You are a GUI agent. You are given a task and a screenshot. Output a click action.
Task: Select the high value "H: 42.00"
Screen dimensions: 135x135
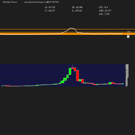coord(77,7)
